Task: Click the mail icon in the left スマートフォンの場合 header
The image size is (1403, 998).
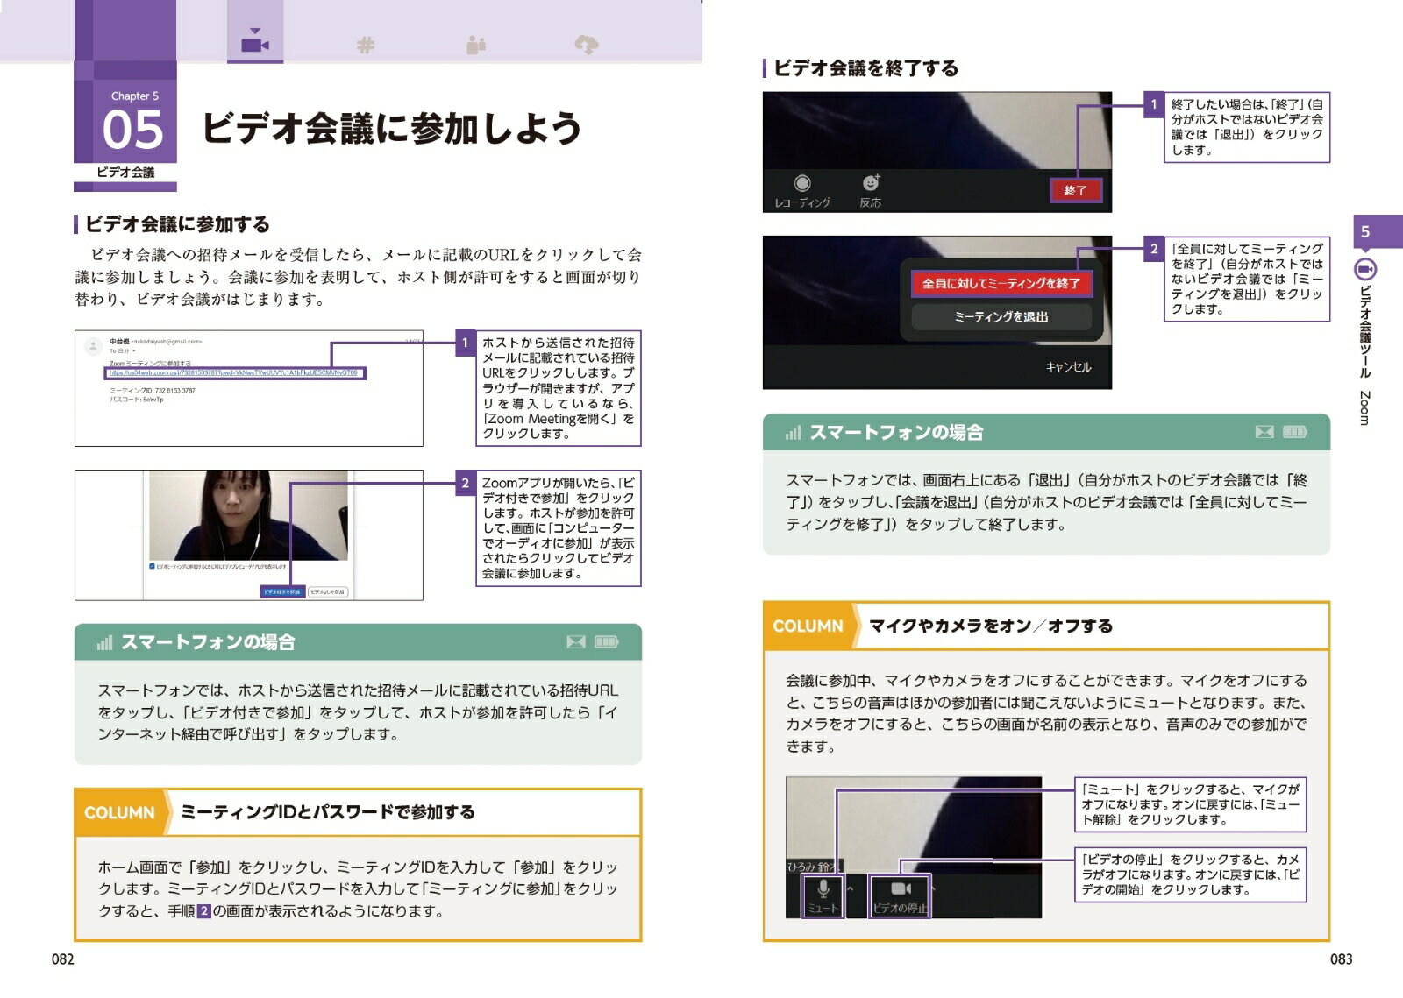Action: 576,642
